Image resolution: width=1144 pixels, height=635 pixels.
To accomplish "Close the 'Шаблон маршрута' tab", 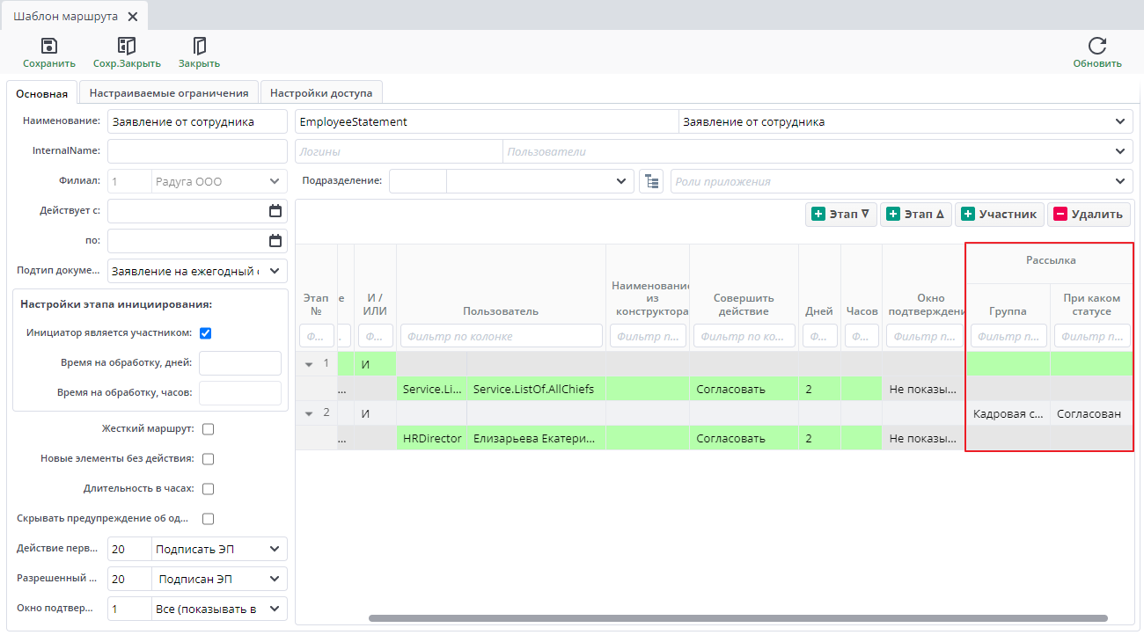I will coord(133,17).
